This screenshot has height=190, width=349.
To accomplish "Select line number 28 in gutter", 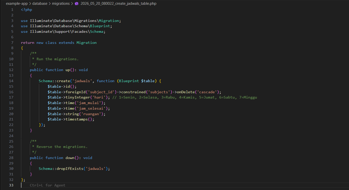I will point(11,158).
